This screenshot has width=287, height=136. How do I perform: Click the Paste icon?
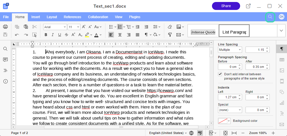[26, 27]
